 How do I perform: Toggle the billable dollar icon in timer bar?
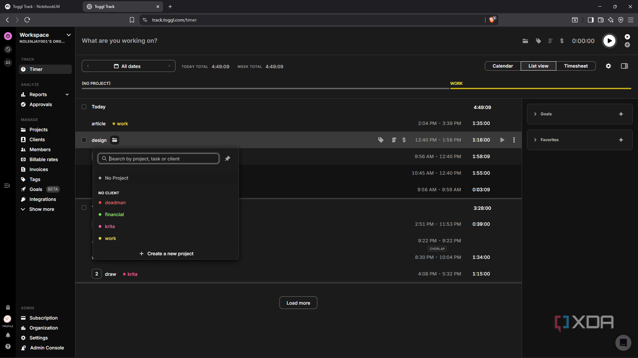pos(562,41)
